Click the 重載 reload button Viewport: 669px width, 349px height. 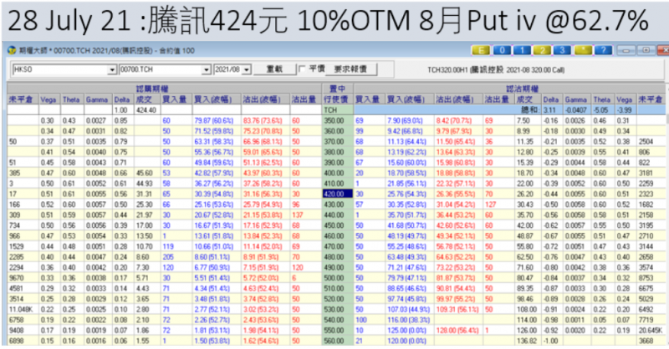pyautogui.click(x=274, y=69)
